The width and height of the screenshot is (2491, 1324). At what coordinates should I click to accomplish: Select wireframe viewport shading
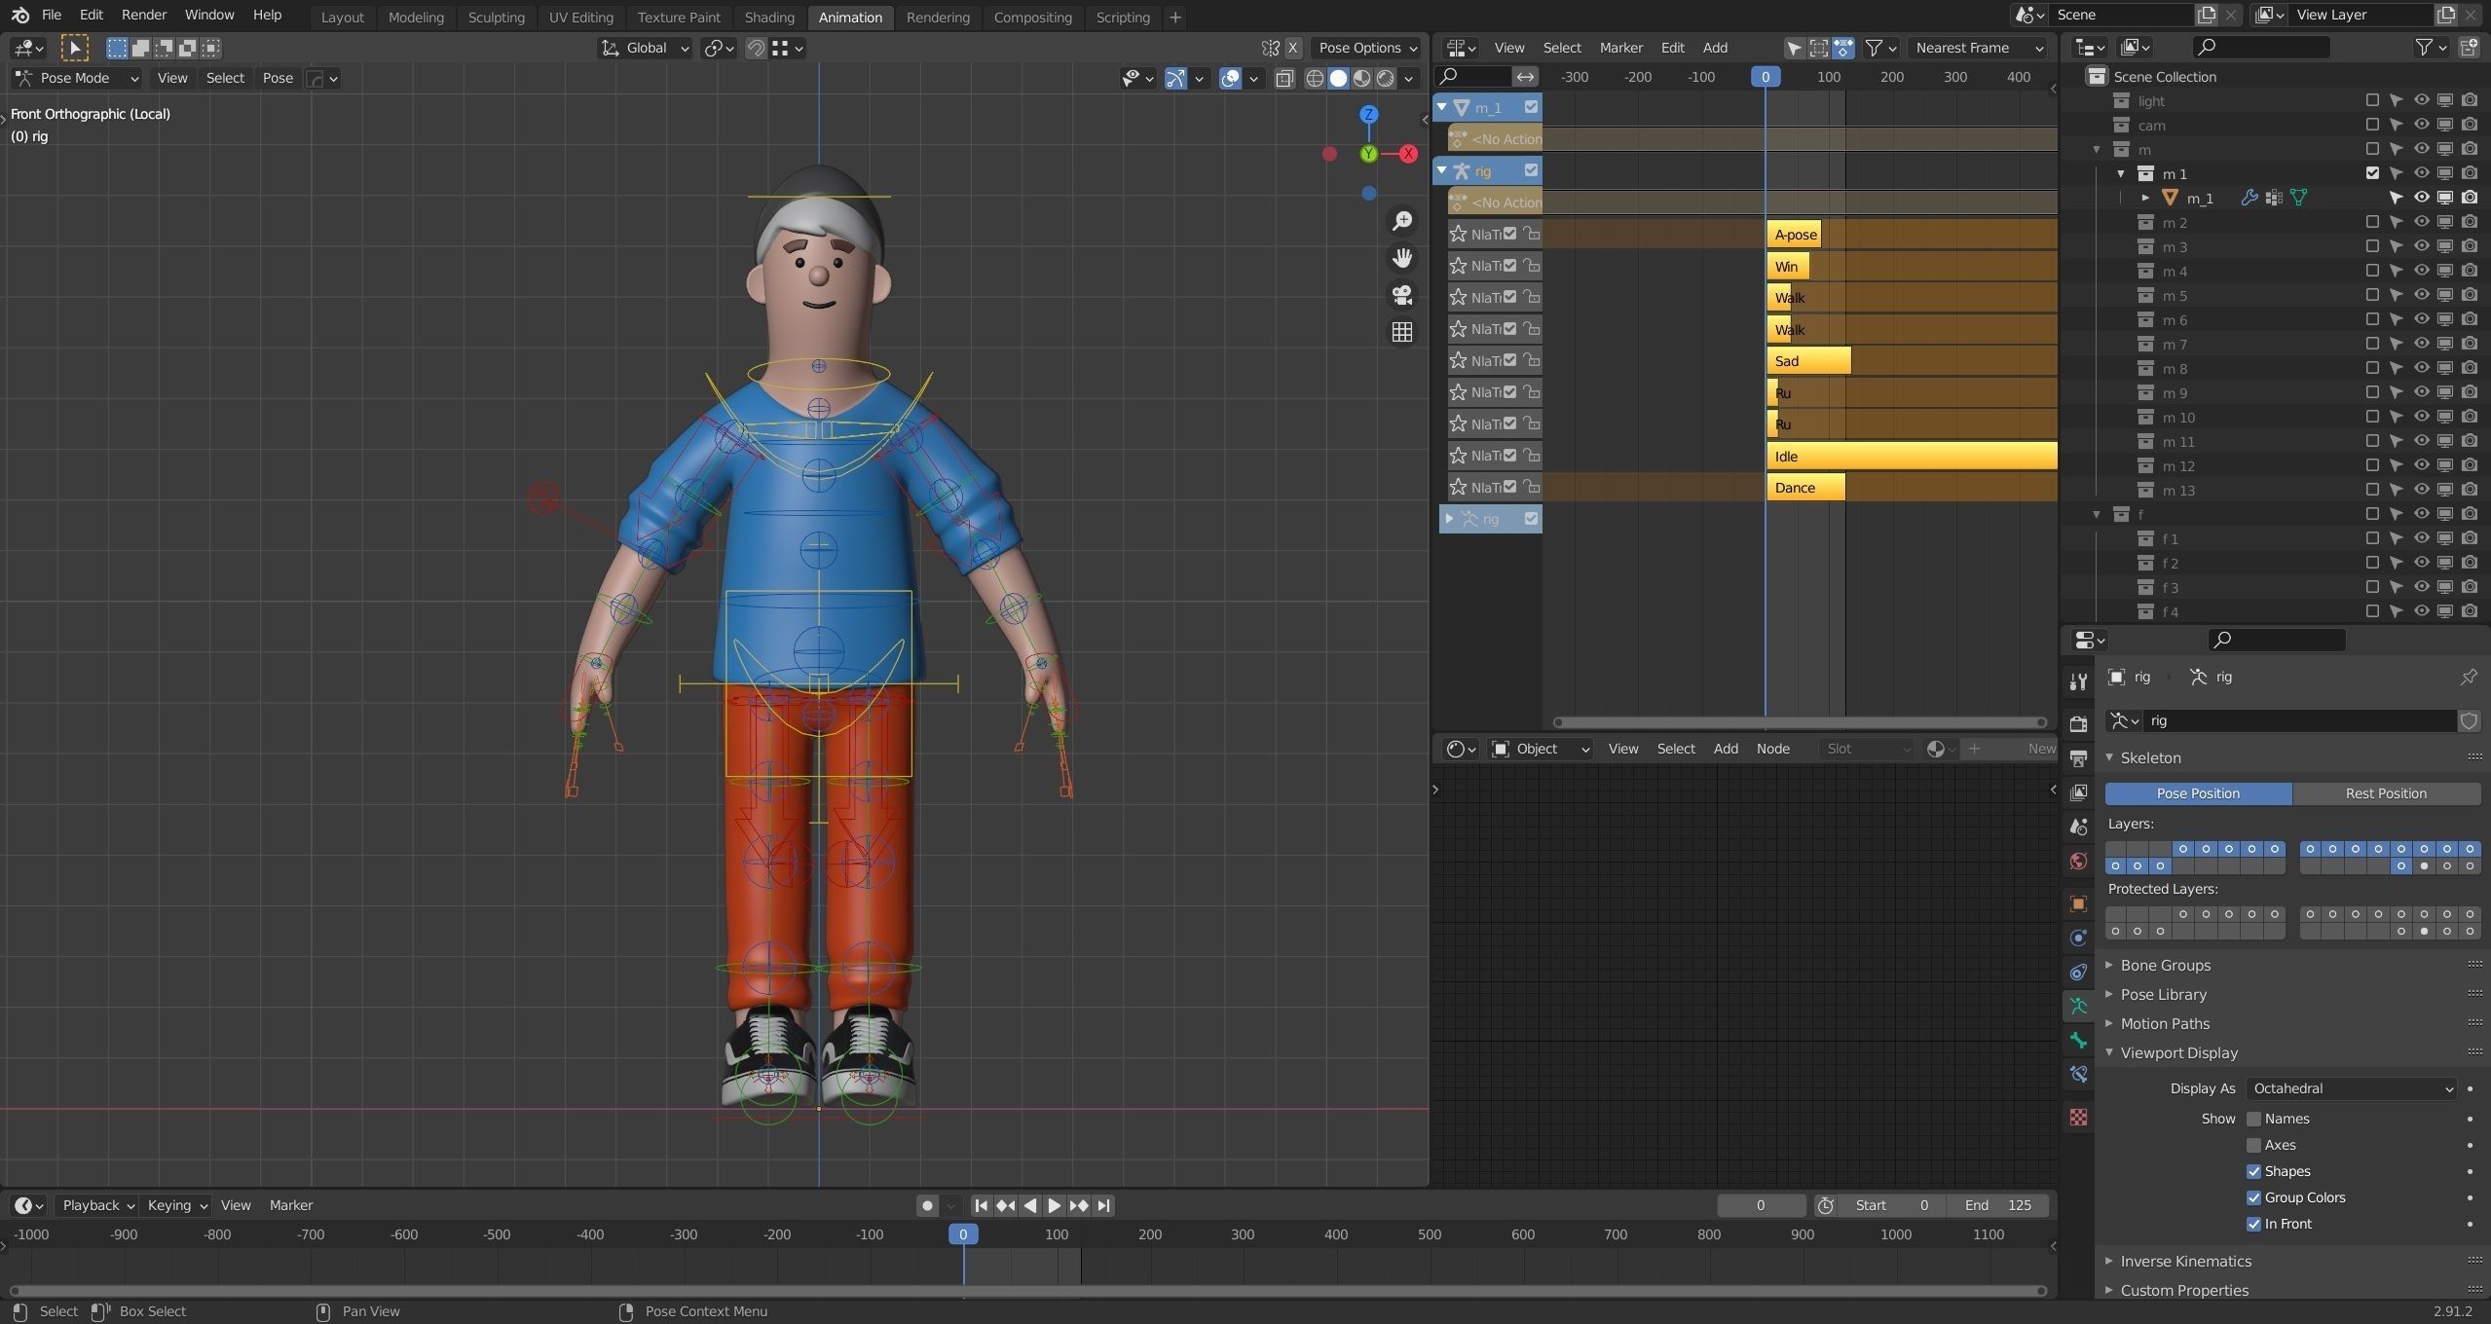[1315, 79]
